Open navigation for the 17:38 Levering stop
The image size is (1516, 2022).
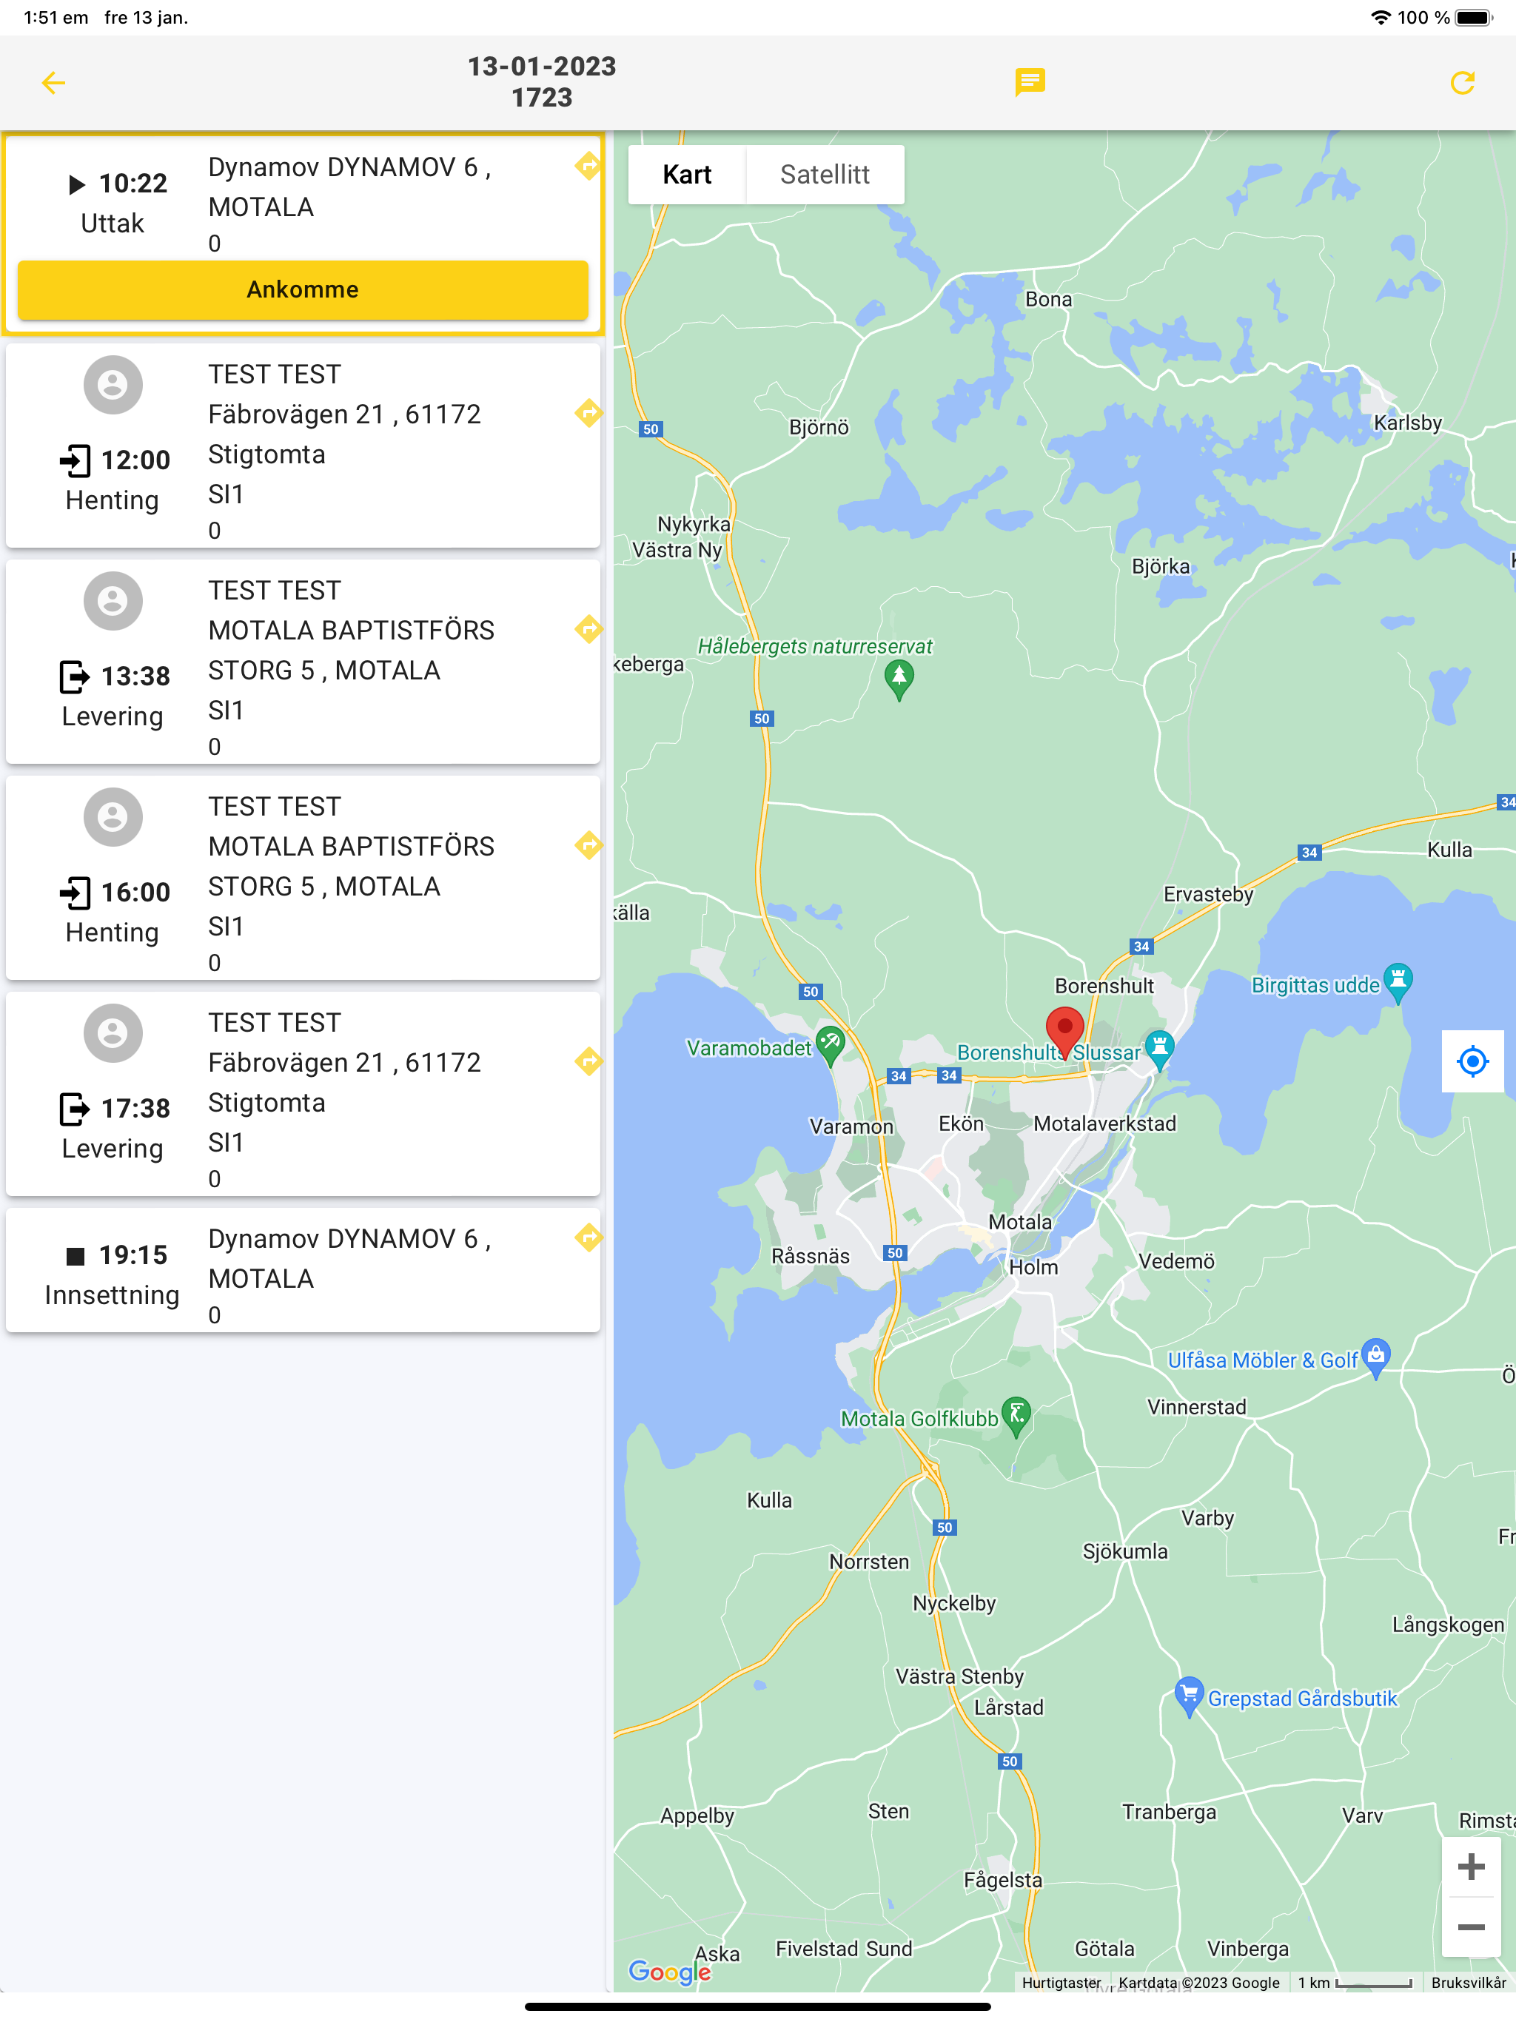(x=588, y=1061)
